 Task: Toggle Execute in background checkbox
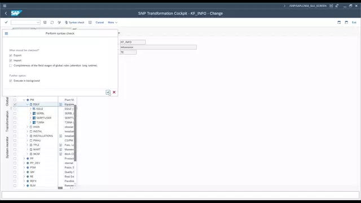click(x=10, y=81)
